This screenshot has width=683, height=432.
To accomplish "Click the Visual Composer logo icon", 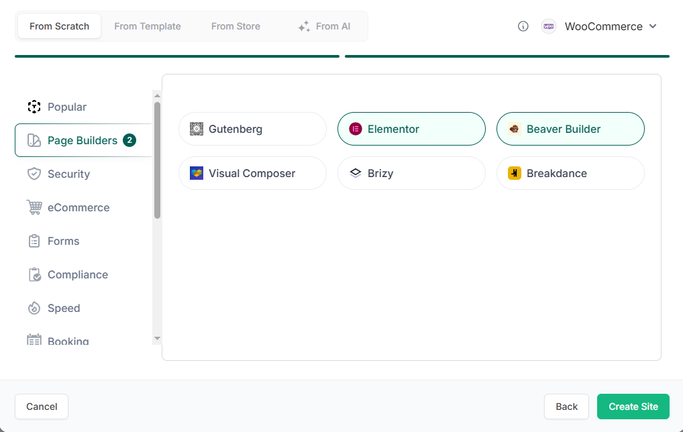I will pyautogui.click(x=197, y=173).
